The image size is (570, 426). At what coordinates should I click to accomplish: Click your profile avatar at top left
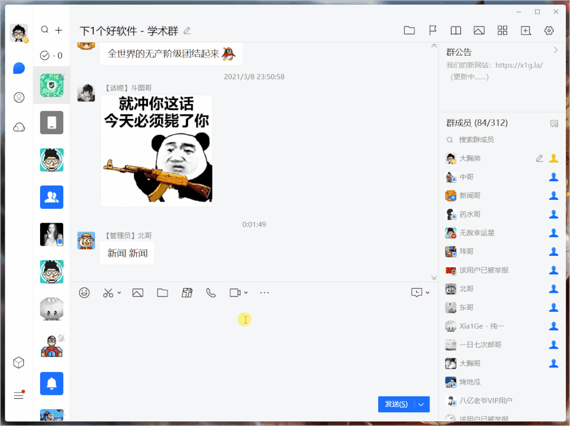pos(19,33)
